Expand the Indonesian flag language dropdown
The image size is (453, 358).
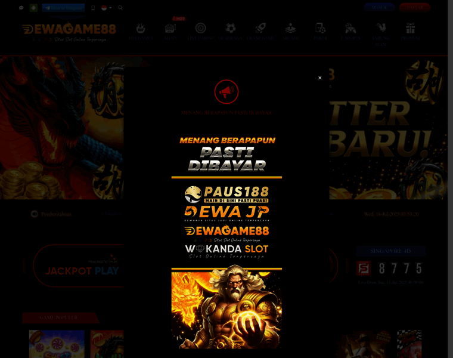click(x=106, y=8)
